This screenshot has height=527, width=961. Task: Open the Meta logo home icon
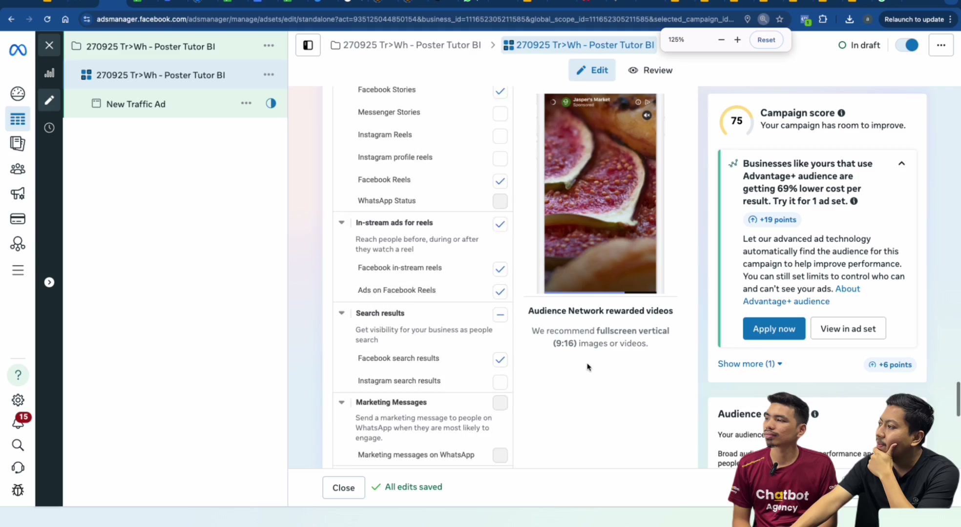click(18, 49)
